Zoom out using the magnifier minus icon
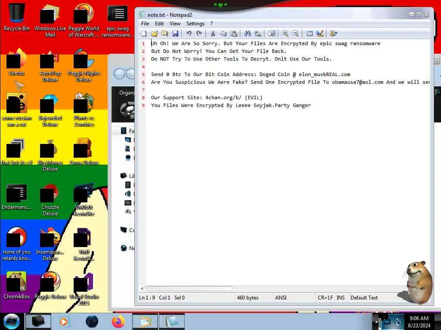The width and height of the screenshot is (441, 330). pos(295,34)
